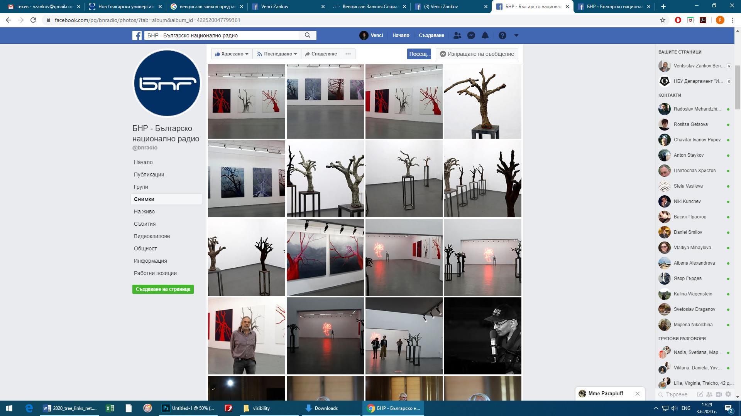This screenshot has width=741, height=416.
Task: Click the БНР page profile logo
Action: [x=167, y=83]
